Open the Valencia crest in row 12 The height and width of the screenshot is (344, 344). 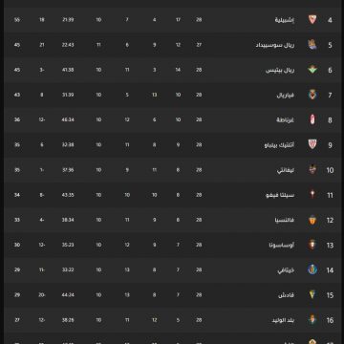[x=312, y=220]
